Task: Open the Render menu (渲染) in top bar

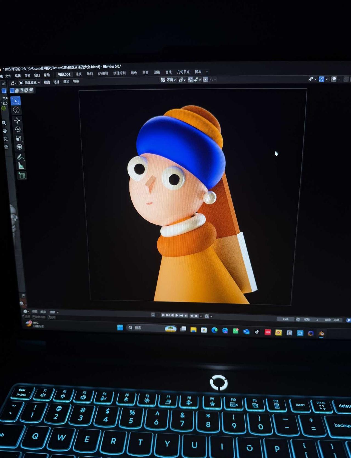Action: coord(27,76)
